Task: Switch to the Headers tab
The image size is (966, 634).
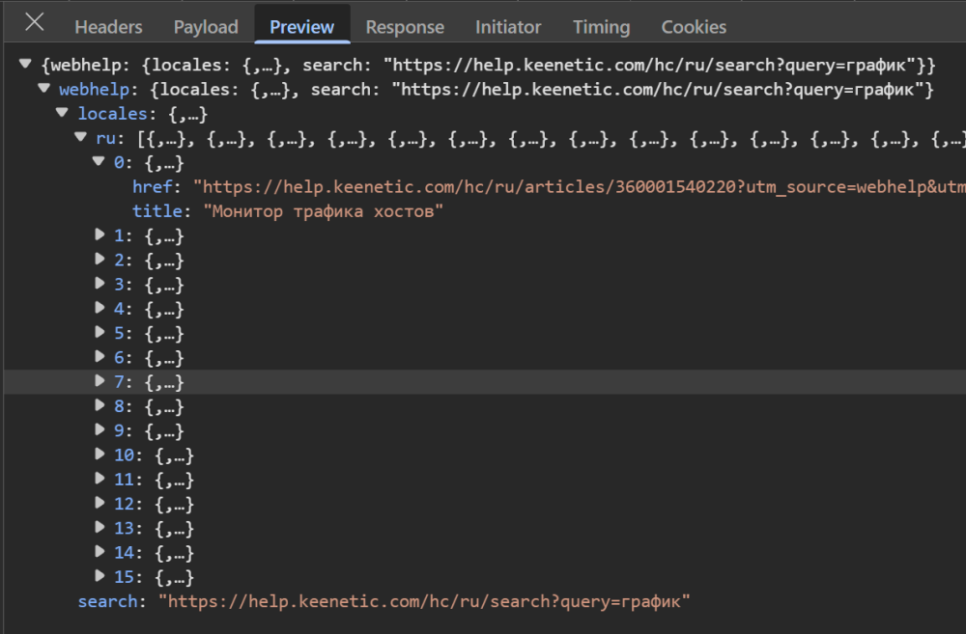Action: (108, 27)
